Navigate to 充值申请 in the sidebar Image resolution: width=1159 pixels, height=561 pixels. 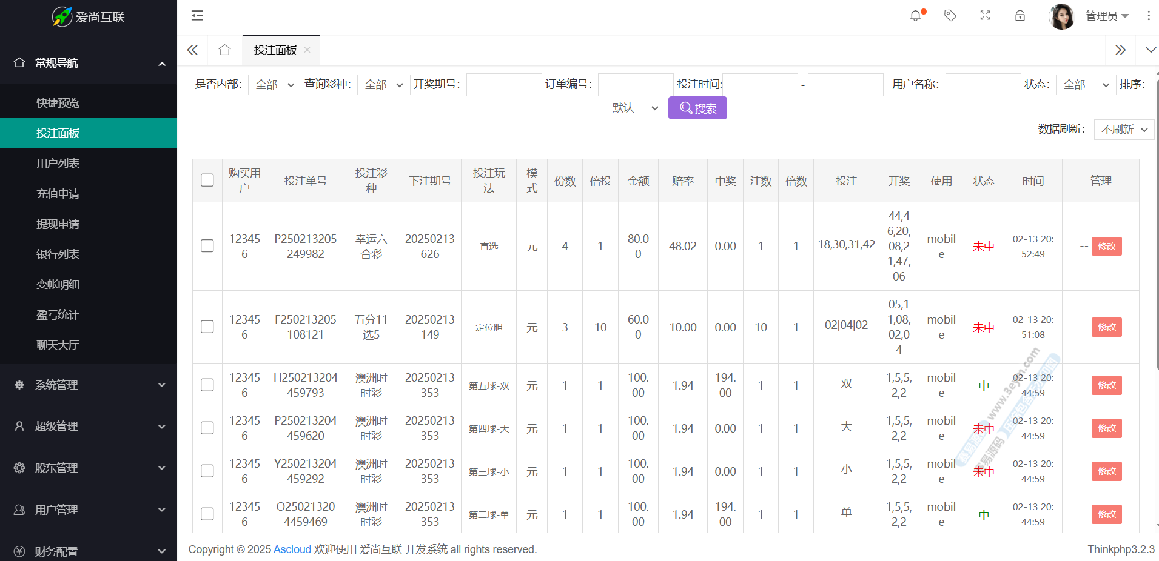58,194
